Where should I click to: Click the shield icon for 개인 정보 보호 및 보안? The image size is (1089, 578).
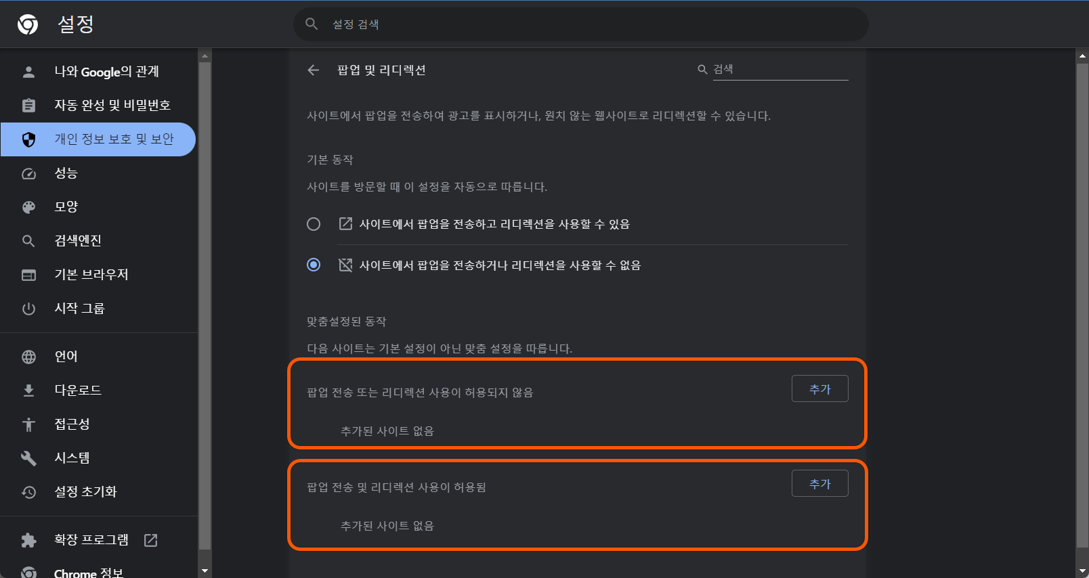pos(28,139)
